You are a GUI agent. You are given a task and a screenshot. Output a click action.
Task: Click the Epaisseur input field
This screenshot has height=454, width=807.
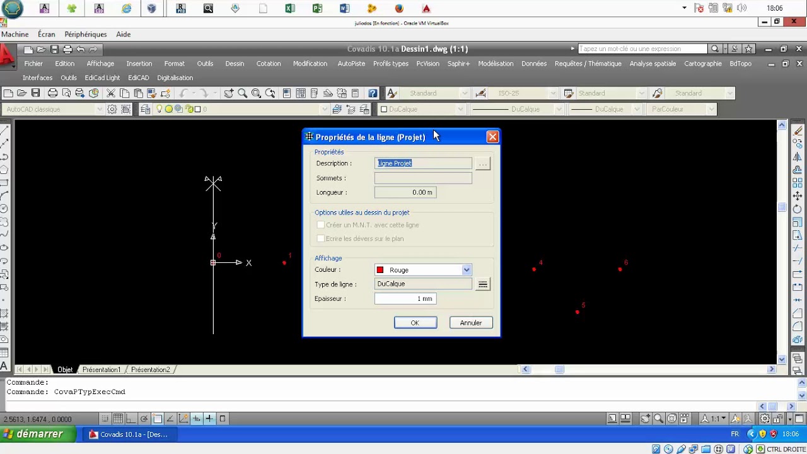click(x=405, y=299)
